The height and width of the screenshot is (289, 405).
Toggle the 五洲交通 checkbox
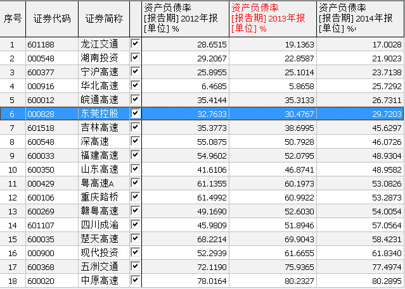[136, 266]
